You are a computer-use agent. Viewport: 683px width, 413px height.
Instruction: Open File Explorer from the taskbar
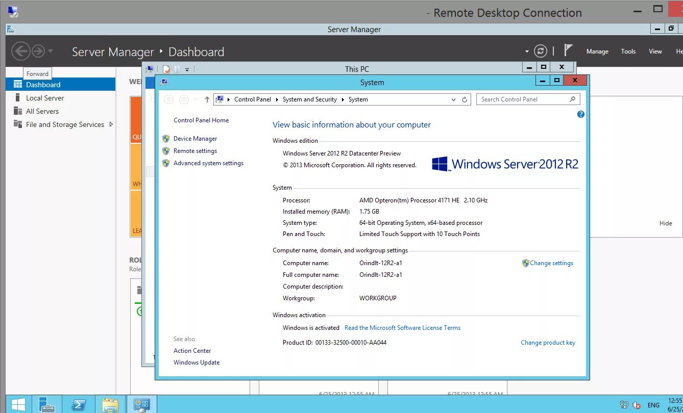tap(110, 404)
